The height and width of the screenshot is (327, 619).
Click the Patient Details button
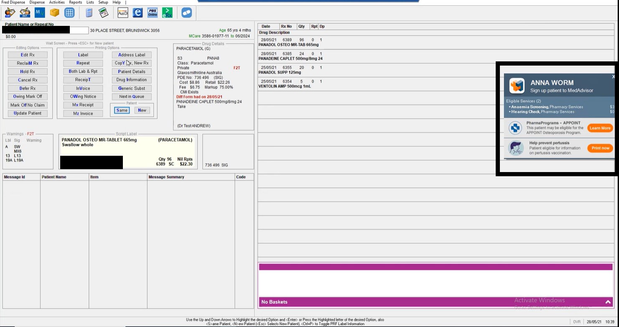coord(132,71)
